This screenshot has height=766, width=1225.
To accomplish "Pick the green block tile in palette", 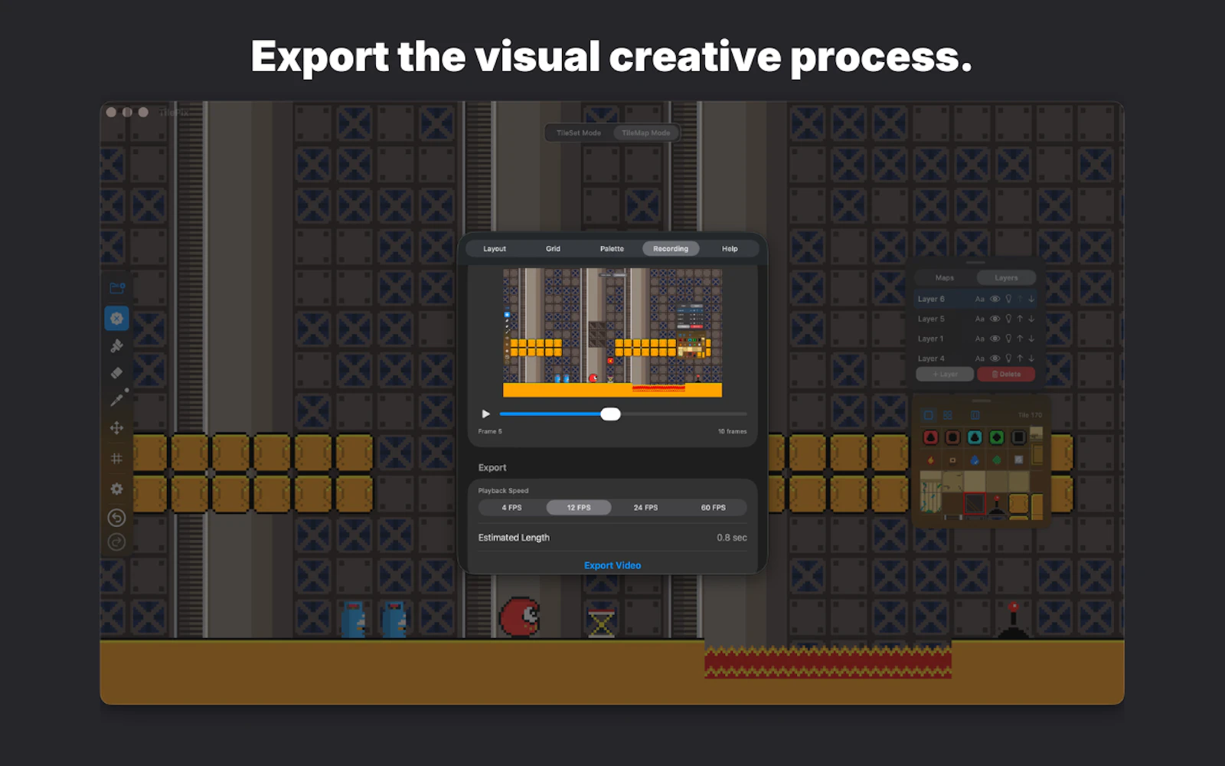I will coord(997,437).
